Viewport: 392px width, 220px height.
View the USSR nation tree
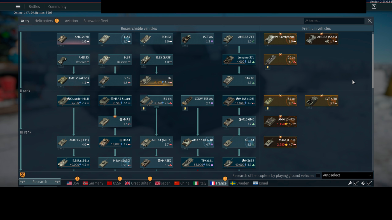tap(114, 183)
